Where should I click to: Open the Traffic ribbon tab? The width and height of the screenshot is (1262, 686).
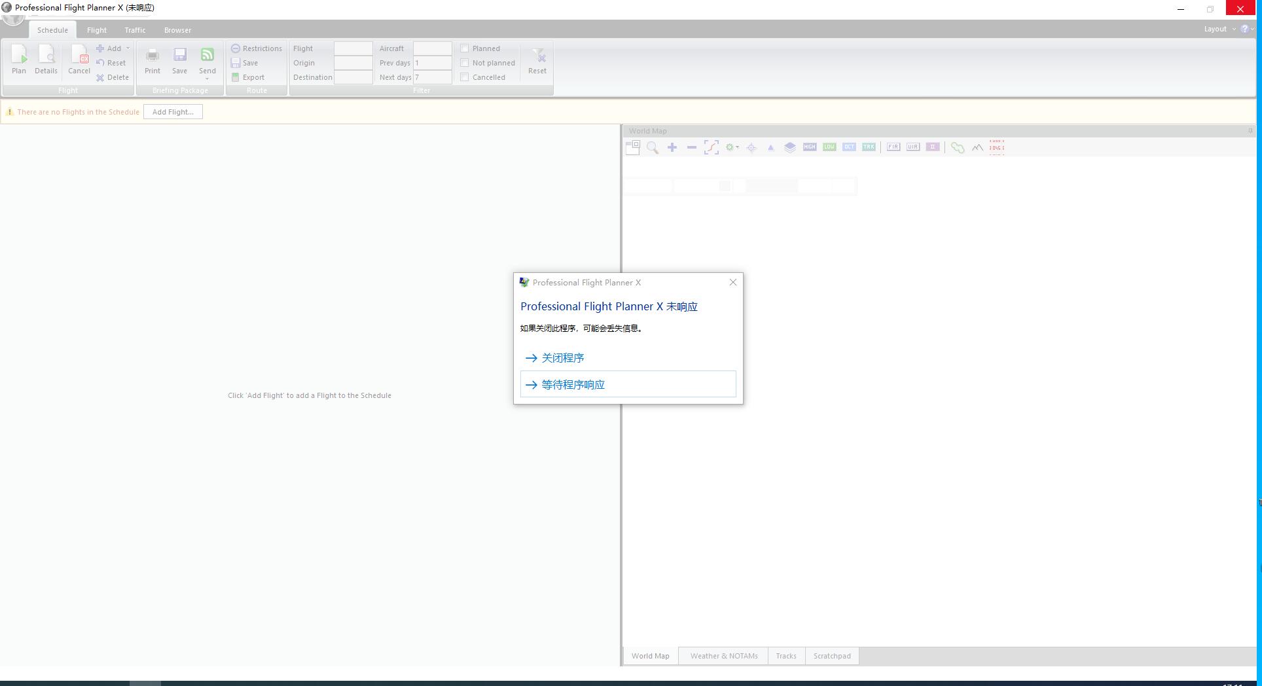[x=135, y=30]
